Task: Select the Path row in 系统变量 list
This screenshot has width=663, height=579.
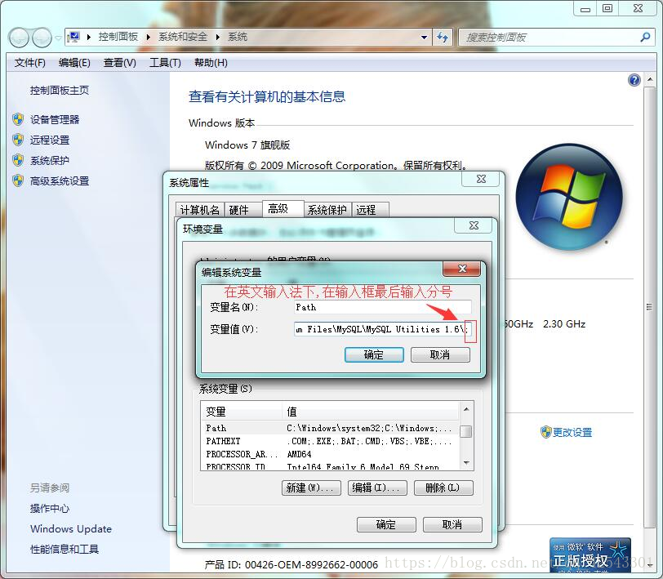Action: tap(330, 428)
